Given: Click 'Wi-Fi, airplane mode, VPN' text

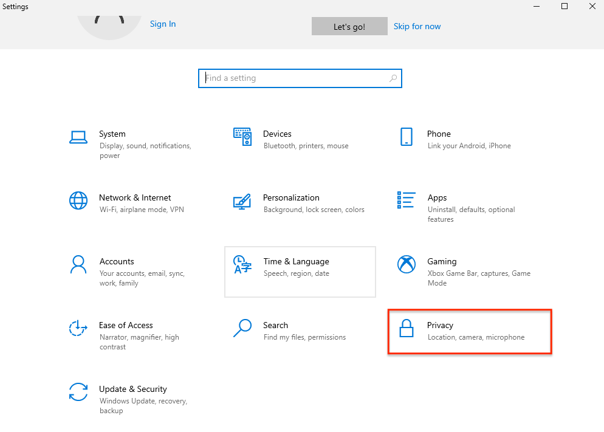Looking at the screenshot, I should click(142, 210).
